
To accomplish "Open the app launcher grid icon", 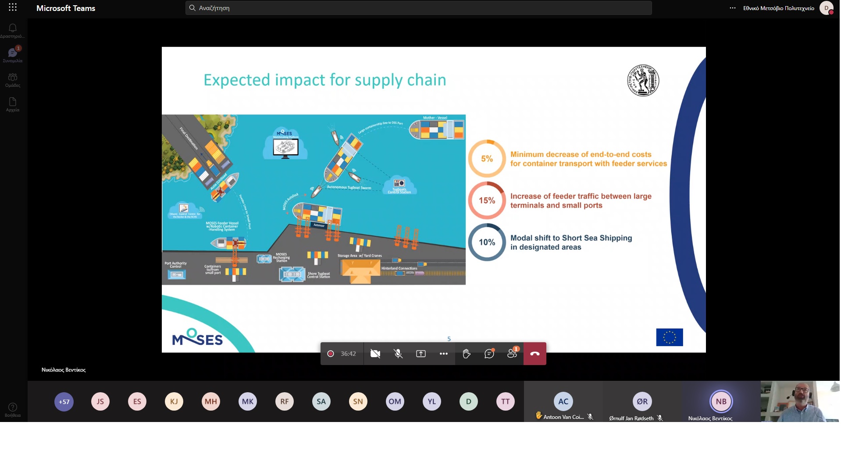I will 13,7.
